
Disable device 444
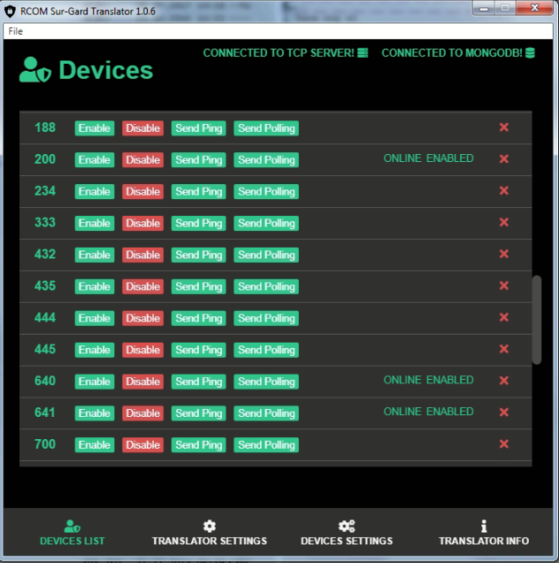point(142,318)
